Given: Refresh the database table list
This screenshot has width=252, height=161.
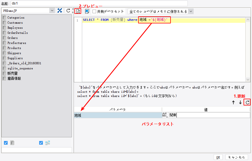Looking at the screenshot, I should click(x=68, y=11).
